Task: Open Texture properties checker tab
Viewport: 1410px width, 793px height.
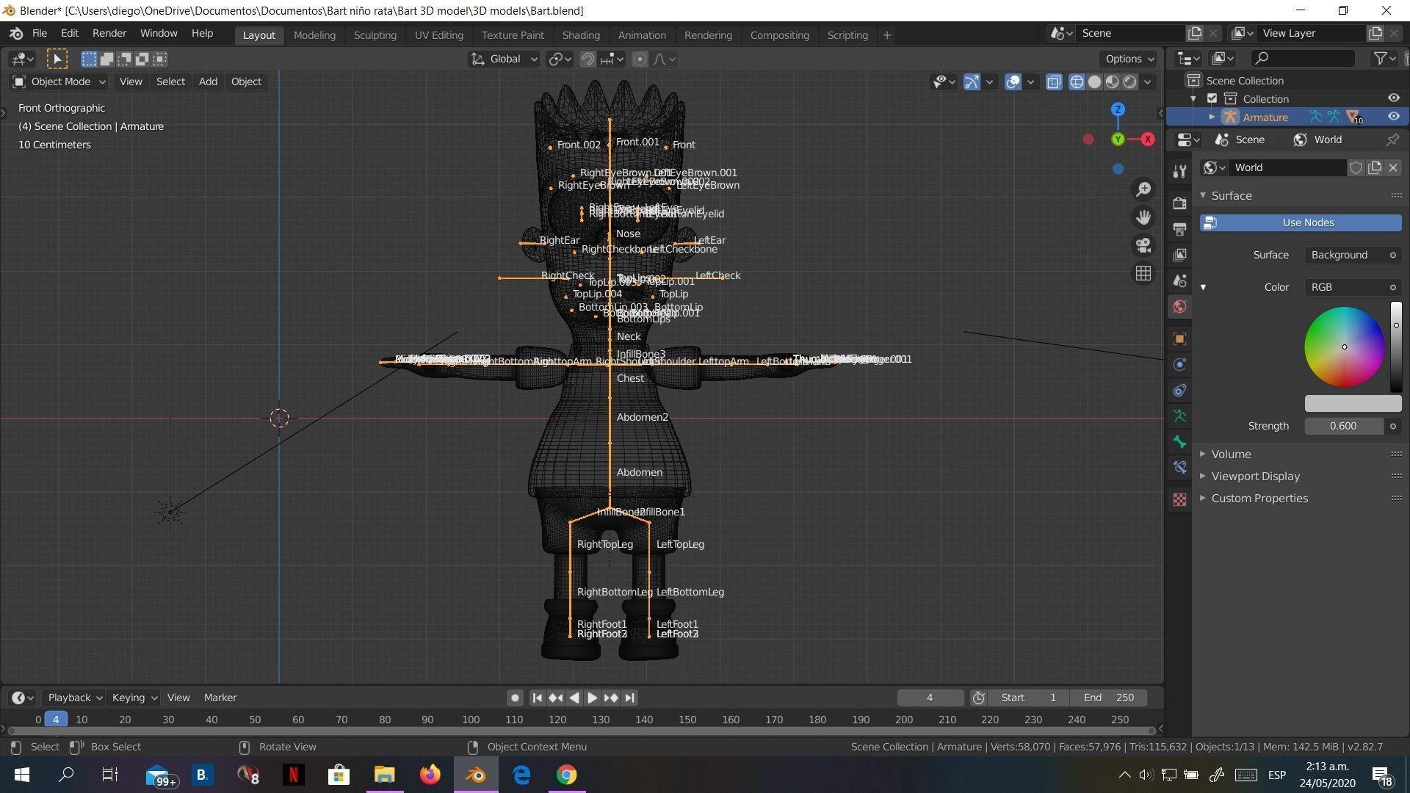Action: click(1179, 499)
